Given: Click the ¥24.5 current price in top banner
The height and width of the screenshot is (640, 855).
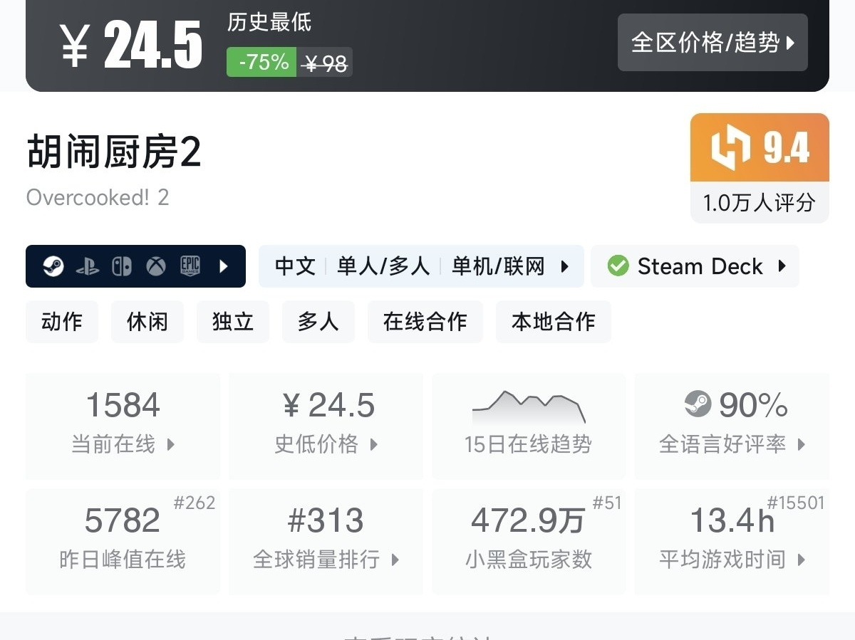Looking at the screenshot, I should pos(130,46).
